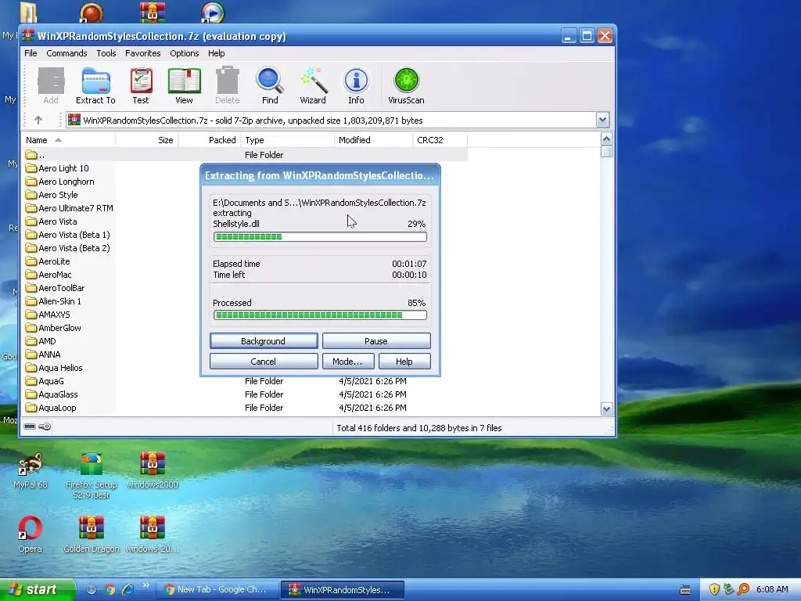Send extraction to Background
Image resolution: width=801 pixels, height=601 pixels.
click(x=264, y=341)
